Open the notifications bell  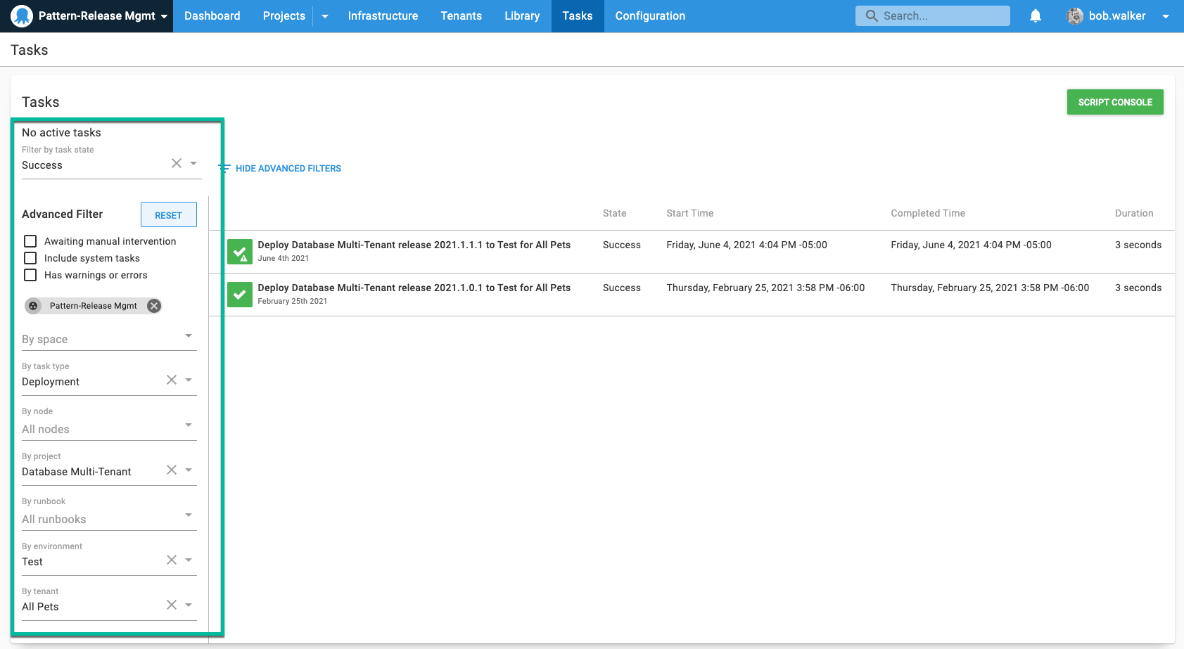pyautogui.click(x=1035, y=15)
